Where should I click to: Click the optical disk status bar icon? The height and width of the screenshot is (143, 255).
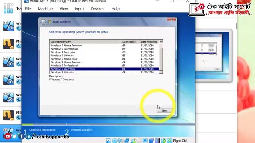click(x=114, y=141)
